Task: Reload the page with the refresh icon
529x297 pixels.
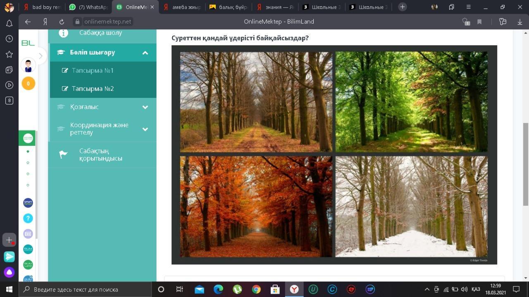Action: [62, 22]
